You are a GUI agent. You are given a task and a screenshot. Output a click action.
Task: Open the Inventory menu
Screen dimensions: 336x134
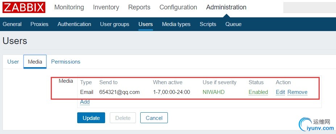coord(106,7)
